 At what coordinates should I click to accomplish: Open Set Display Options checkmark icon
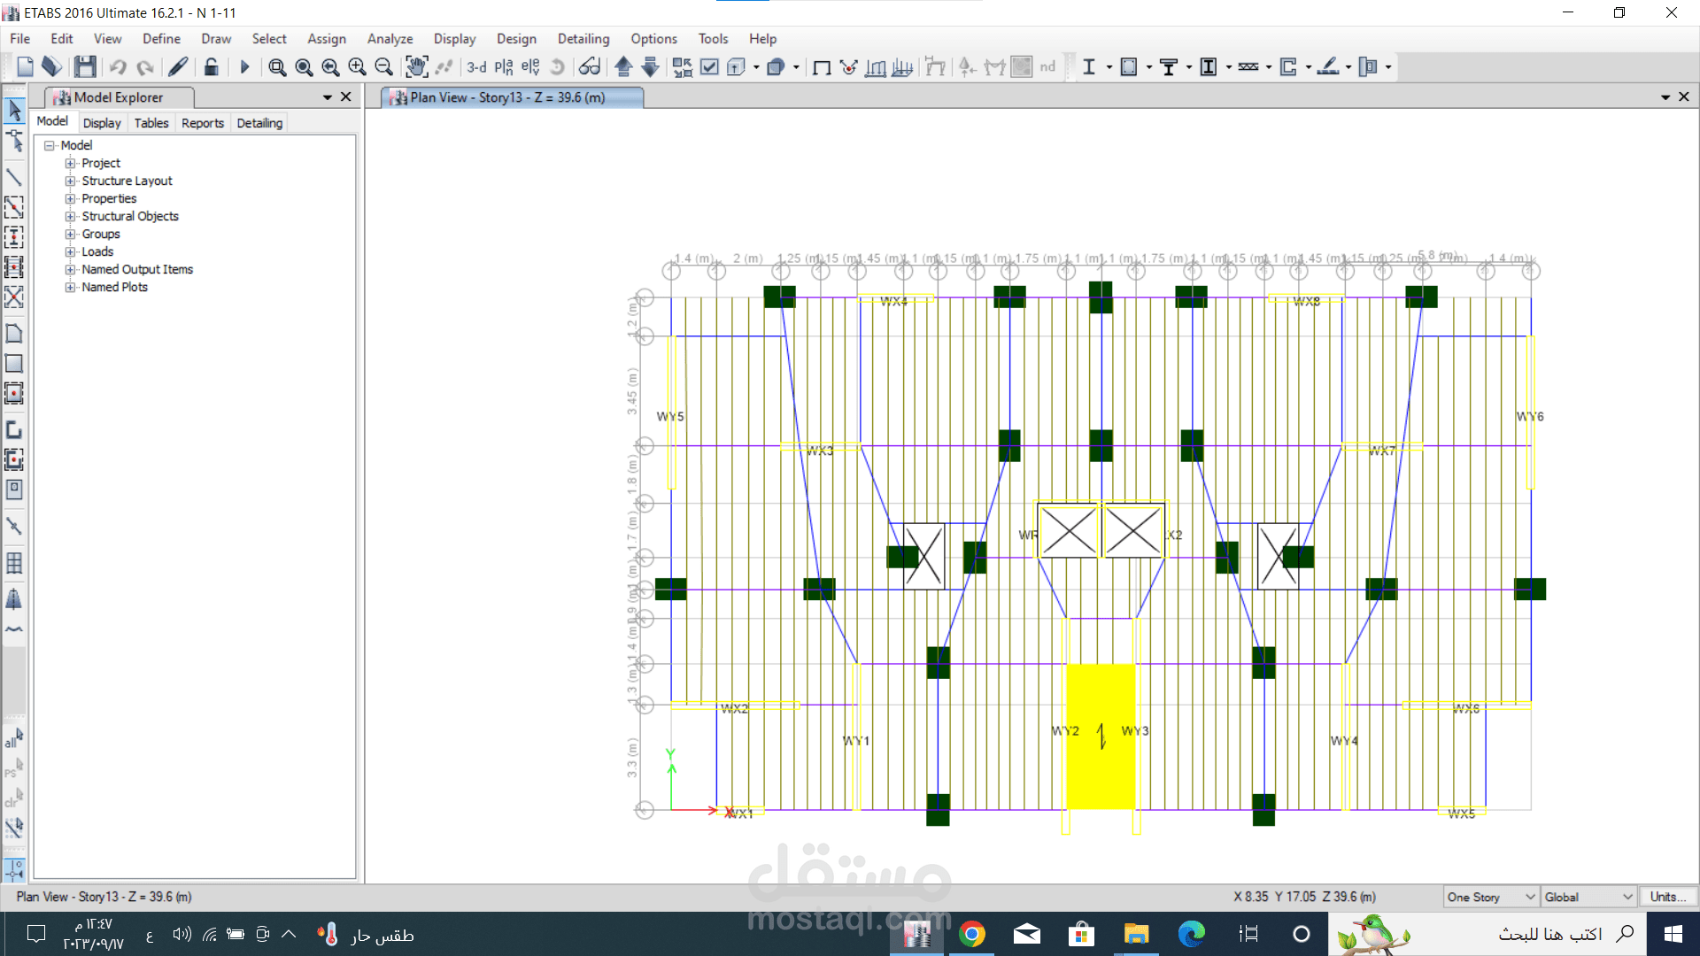[709, 66]
